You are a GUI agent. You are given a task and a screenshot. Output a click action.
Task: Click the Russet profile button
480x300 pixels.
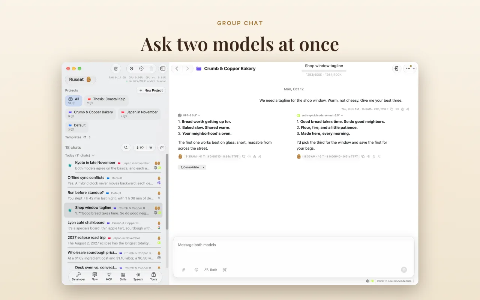(80, 79)
